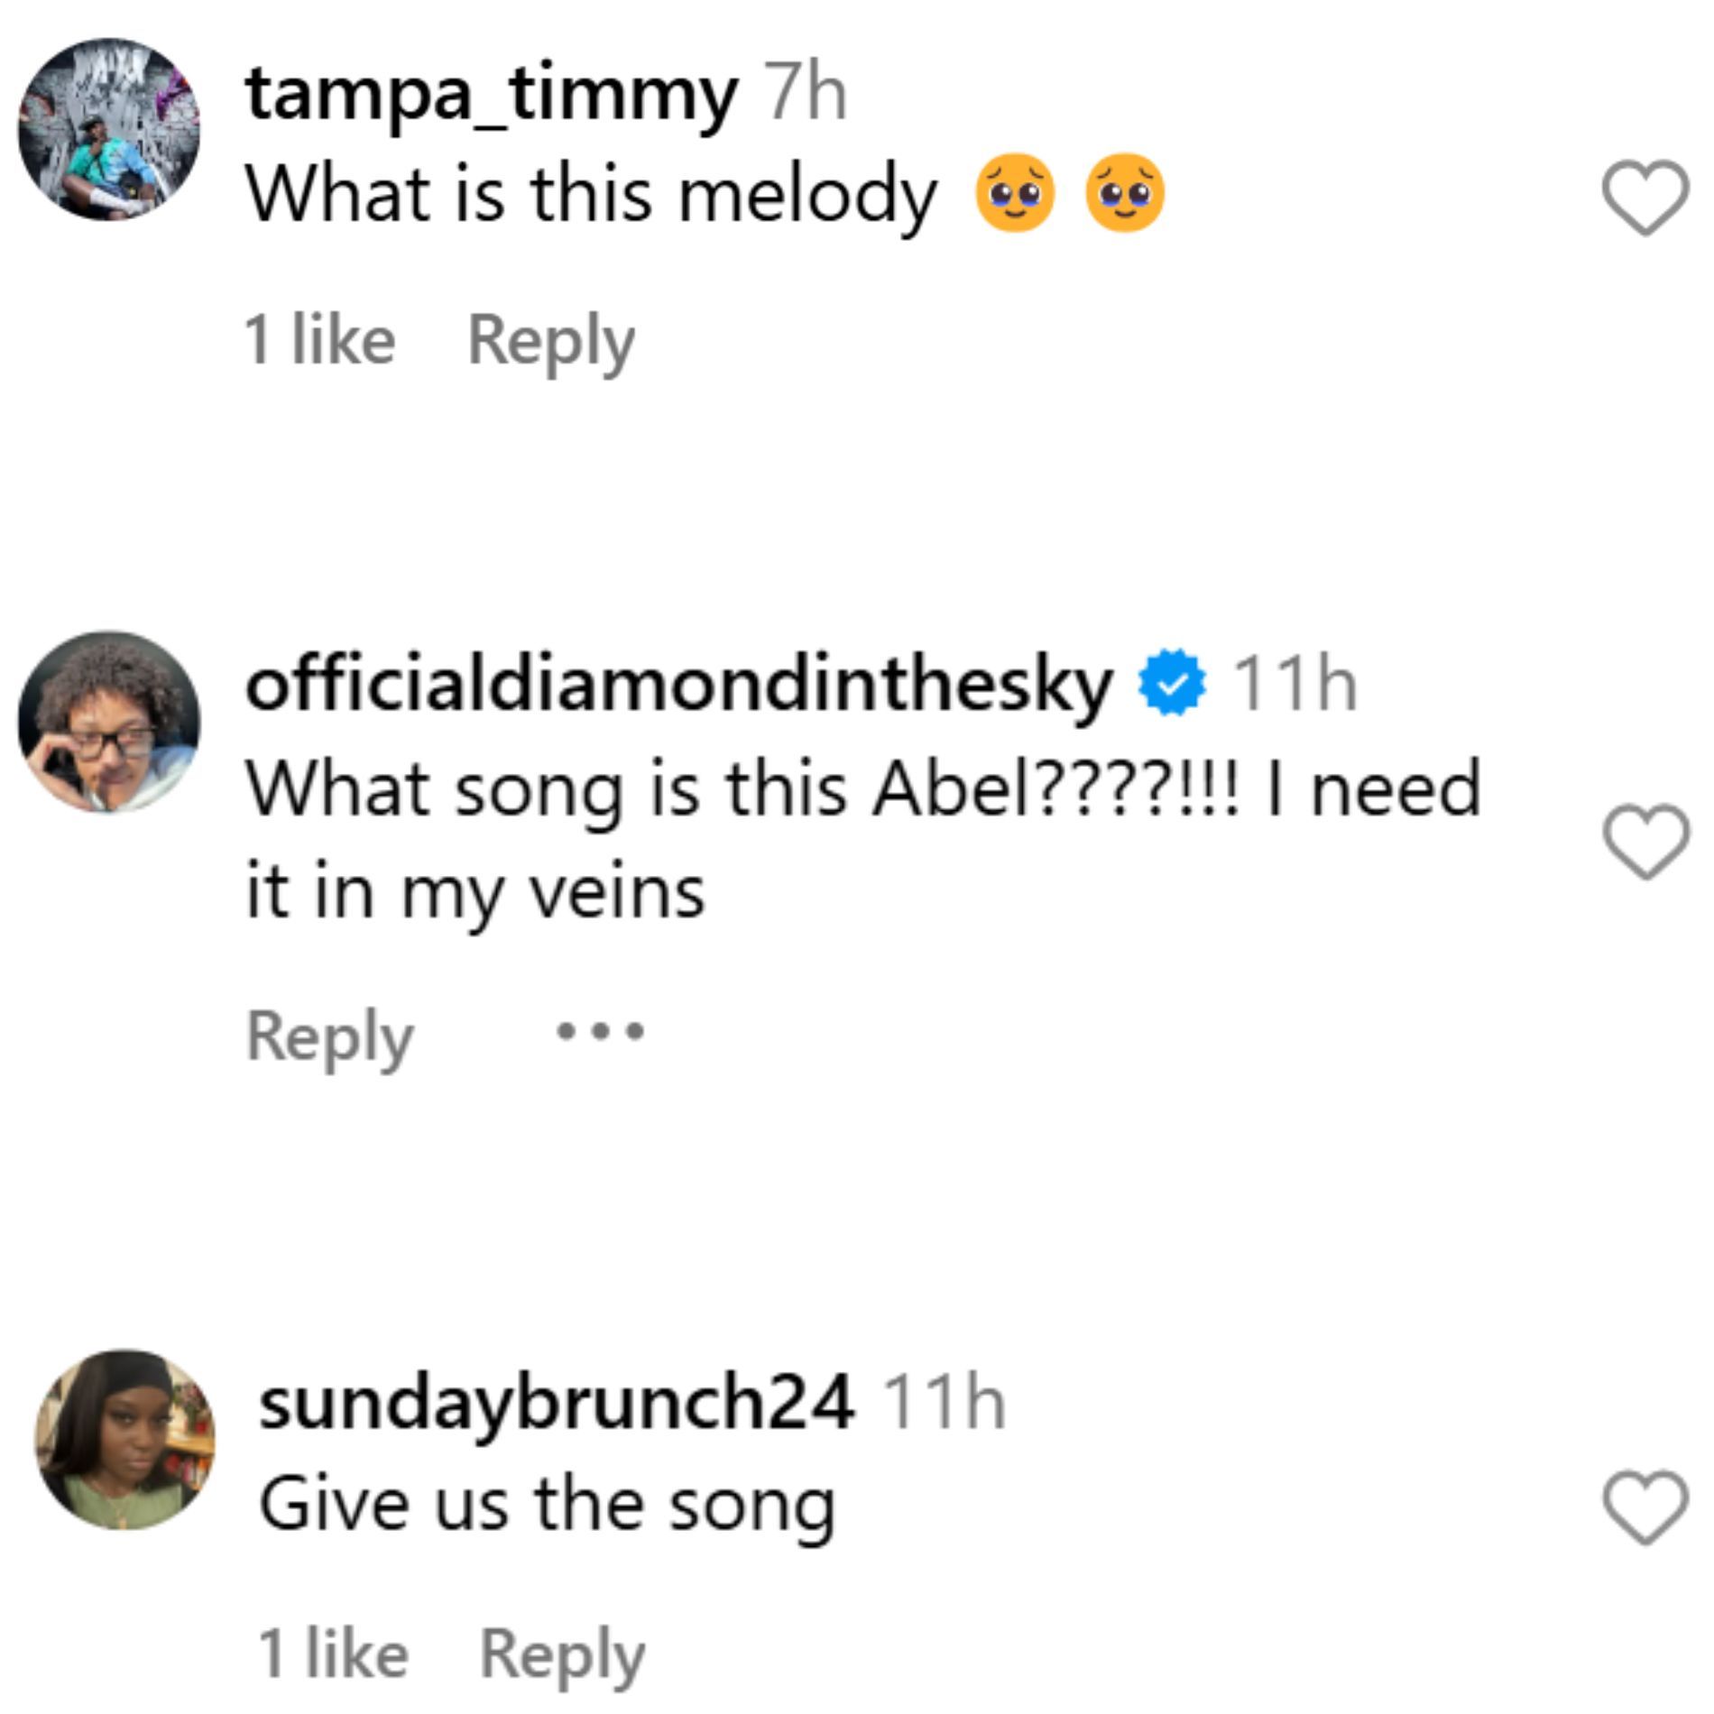Click the officialdiamondinthesky username

coord(678,686)
